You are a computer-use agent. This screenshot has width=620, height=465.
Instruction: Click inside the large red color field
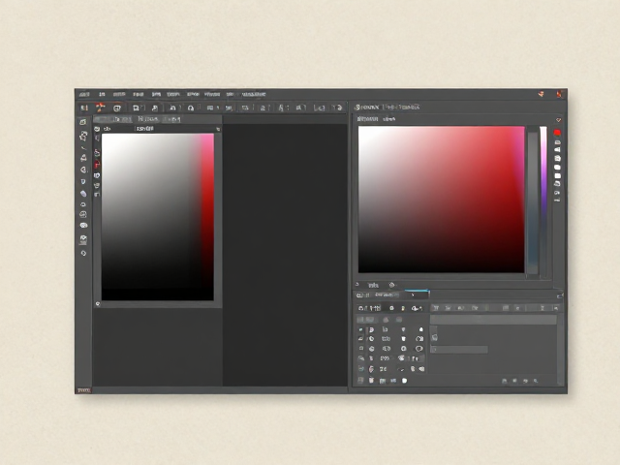pos(442,200)
